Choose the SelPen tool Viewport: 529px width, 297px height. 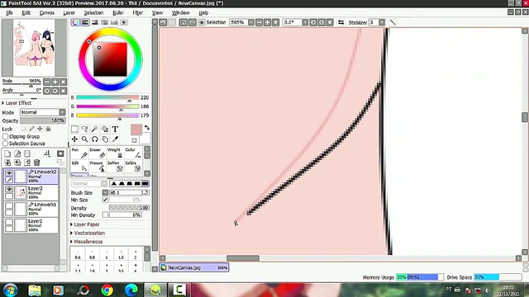click(116, 167)
